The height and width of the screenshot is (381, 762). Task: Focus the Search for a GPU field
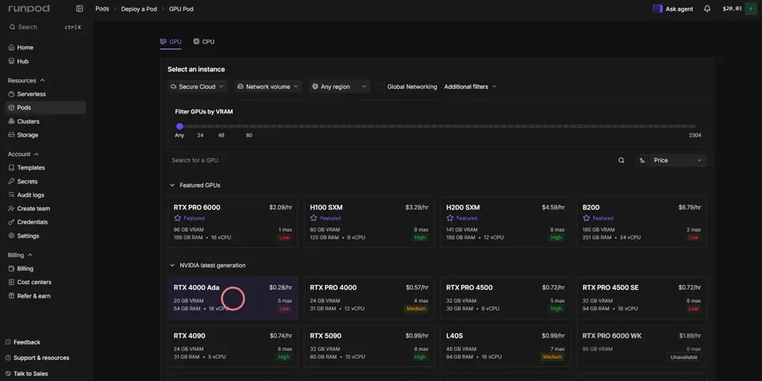(x=391, y=160)
